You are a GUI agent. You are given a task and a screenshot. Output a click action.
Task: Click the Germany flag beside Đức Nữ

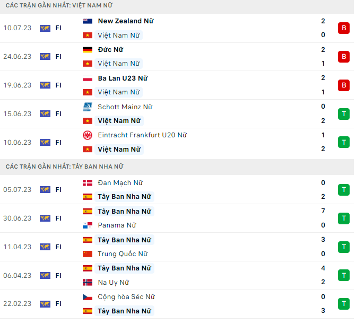click(88, 50)
